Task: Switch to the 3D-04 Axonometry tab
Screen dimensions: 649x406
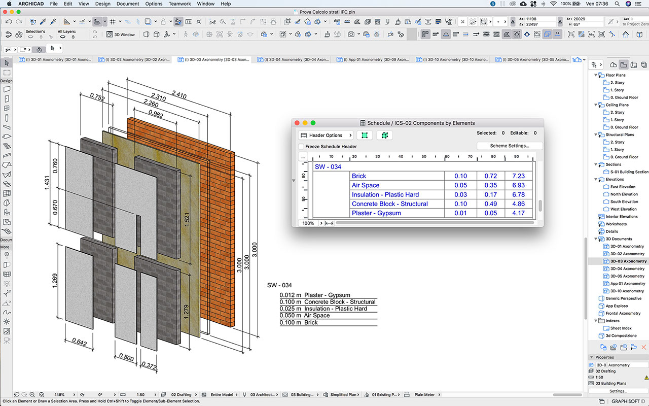Action: tap(293, 59)
